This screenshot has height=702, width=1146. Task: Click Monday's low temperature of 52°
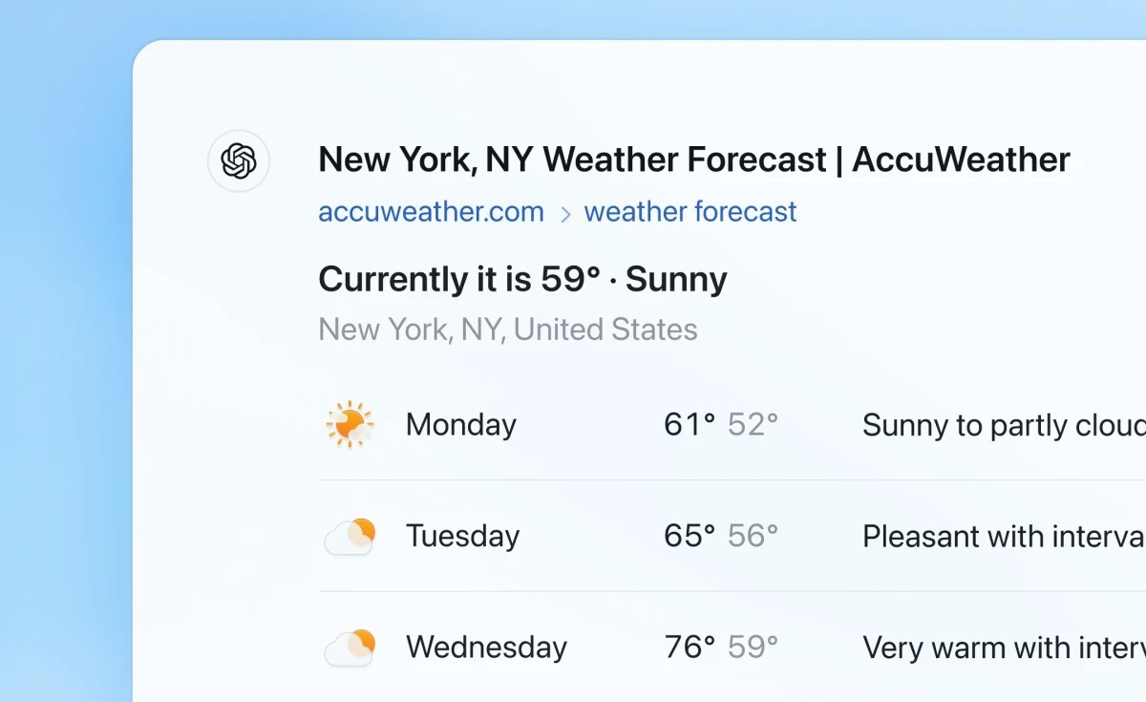pos(753,424)
